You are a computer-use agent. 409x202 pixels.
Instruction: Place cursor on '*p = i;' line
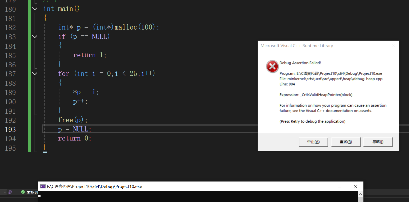(x=86, y=92)
